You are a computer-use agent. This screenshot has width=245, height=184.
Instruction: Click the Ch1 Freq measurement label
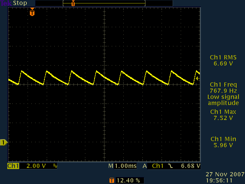point(223,85)
